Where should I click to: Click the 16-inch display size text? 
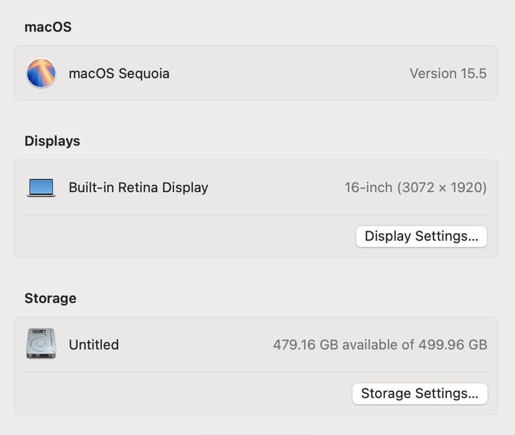click(x=368, y=188)
